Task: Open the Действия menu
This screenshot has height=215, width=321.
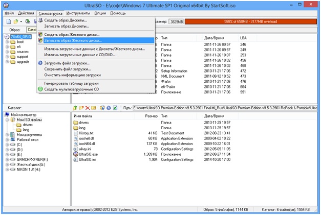Action: pos(26,13)
